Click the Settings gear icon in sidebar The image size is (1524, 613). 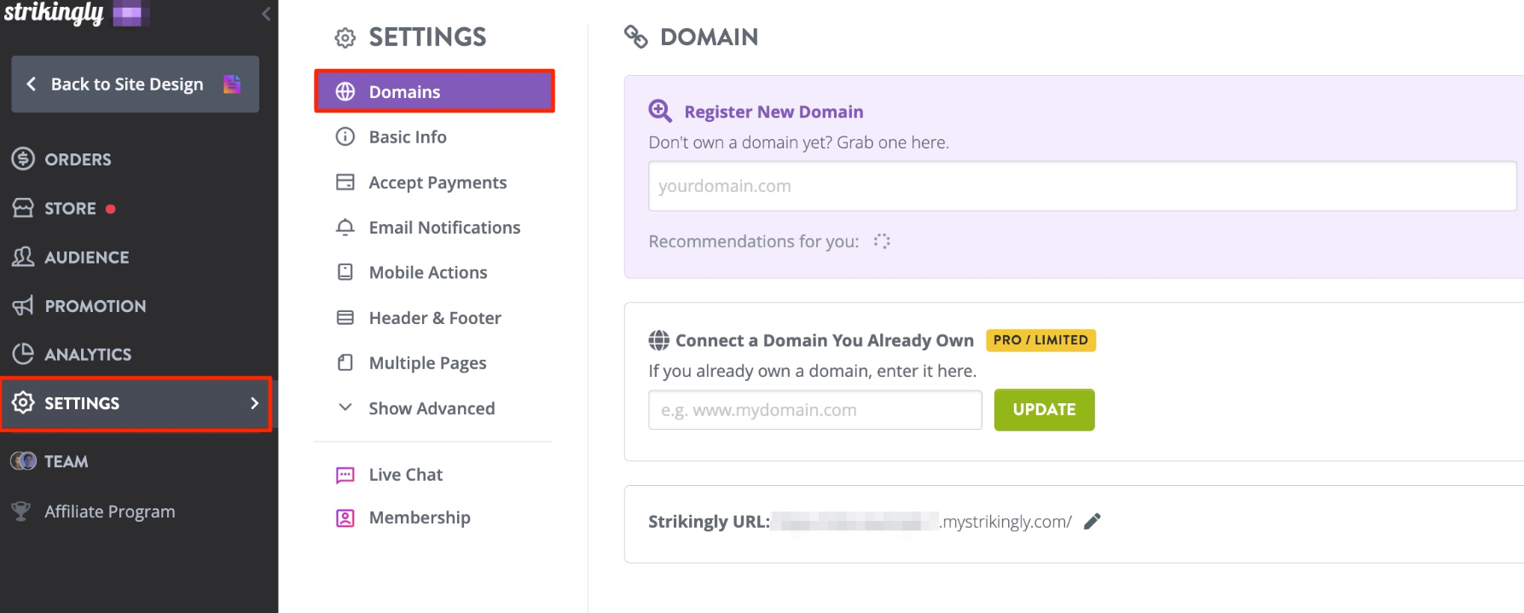click(x=23, y=402)
